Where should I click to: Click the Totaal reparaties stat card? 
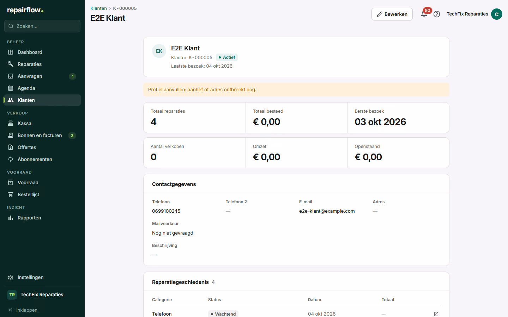(194, 118)
